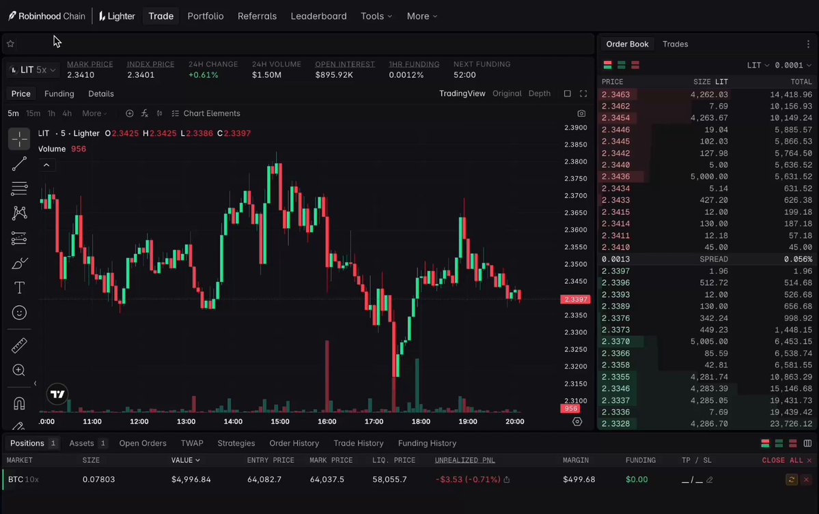Select the trend line drawing tool
The image size is (819, 514).
(x=19, y=164)
